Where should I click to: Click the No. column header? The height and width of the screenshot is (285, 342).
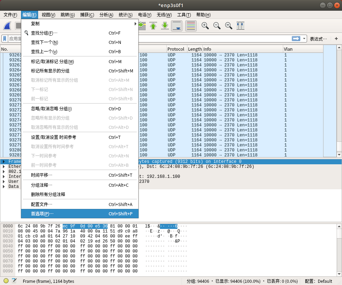tap(11, 49)
